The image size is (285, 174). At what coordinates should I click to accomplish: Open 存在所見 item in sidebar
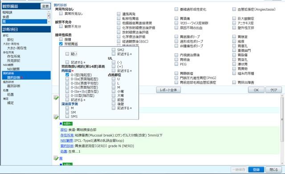click(14, 57)
